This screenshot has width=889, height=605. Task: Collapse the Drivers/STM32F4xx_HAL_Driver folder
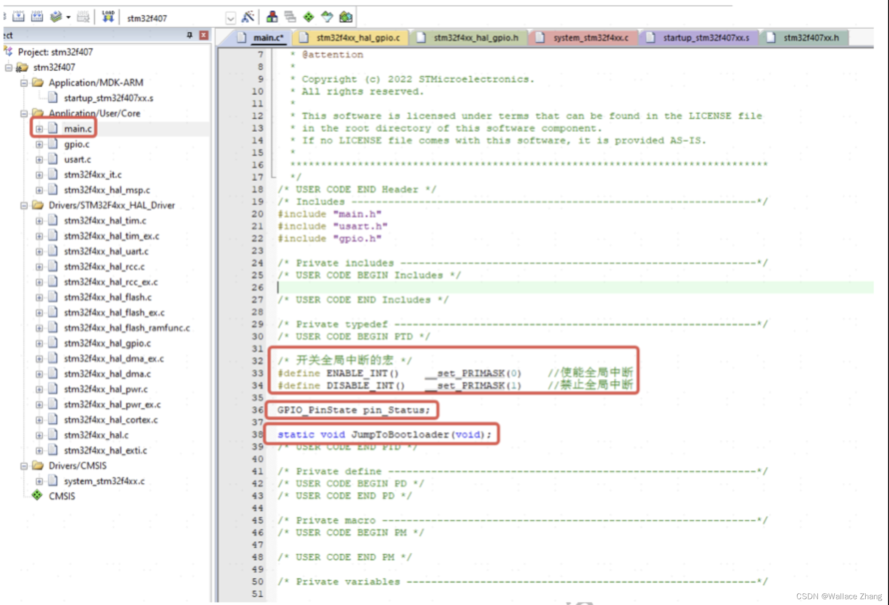25,205
